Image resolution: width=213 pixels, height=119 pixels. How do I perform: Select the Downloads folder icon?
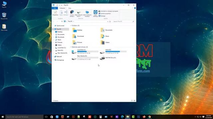[x=75, y=36]
